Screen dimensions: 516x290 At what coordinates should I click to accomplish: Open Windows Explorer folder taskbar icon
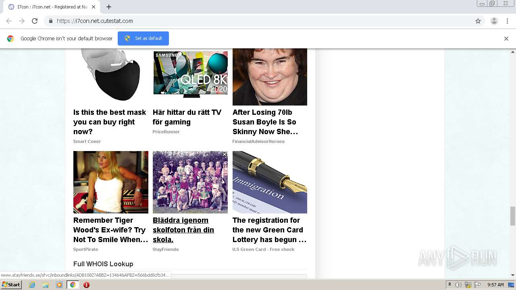(46, 285)
